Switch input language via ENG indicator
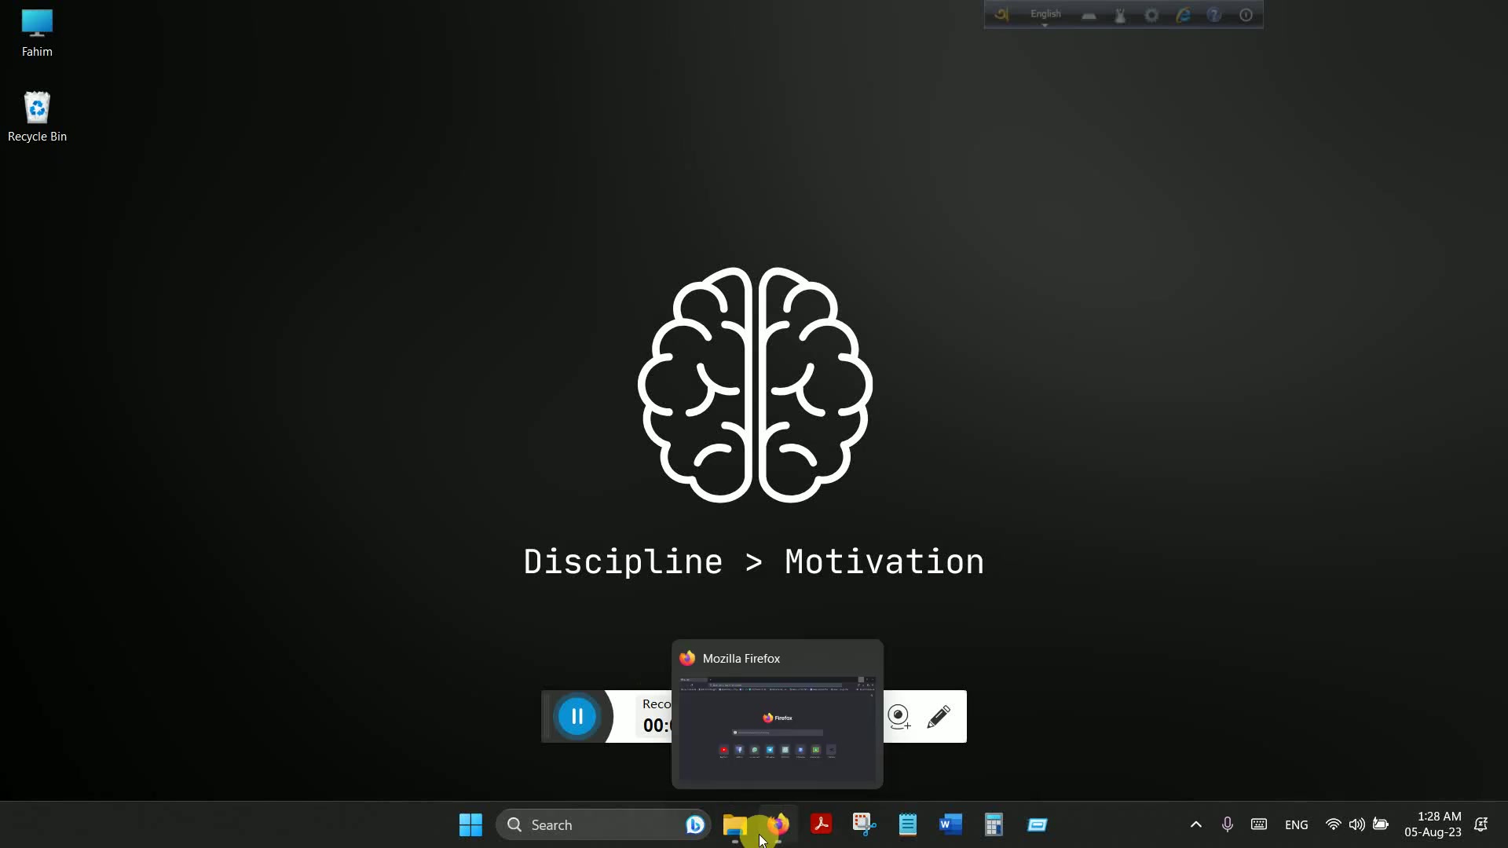 1297,824
